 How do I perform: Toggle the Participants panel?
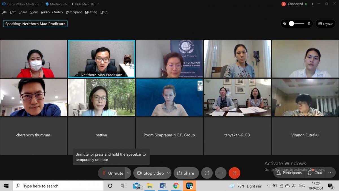tap(289, 173)
